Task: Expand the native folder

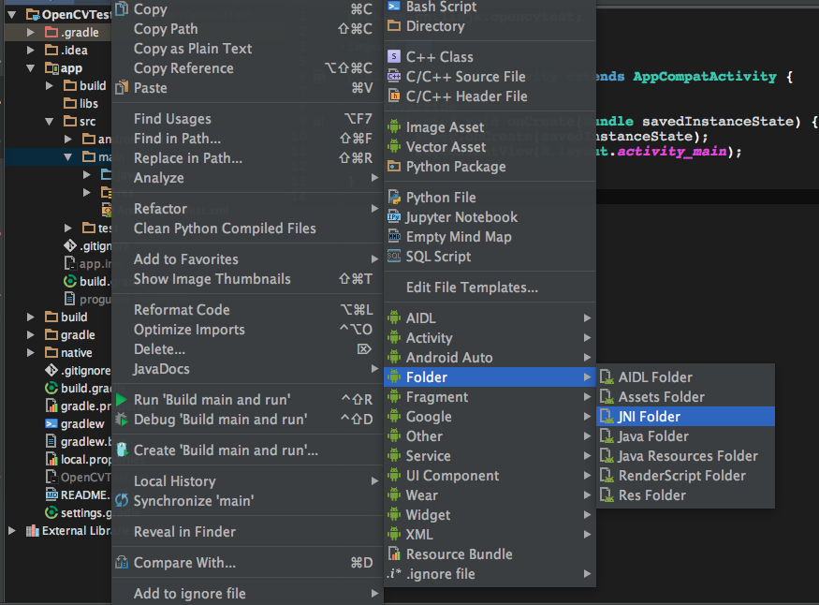Action: tap(30, 353)
